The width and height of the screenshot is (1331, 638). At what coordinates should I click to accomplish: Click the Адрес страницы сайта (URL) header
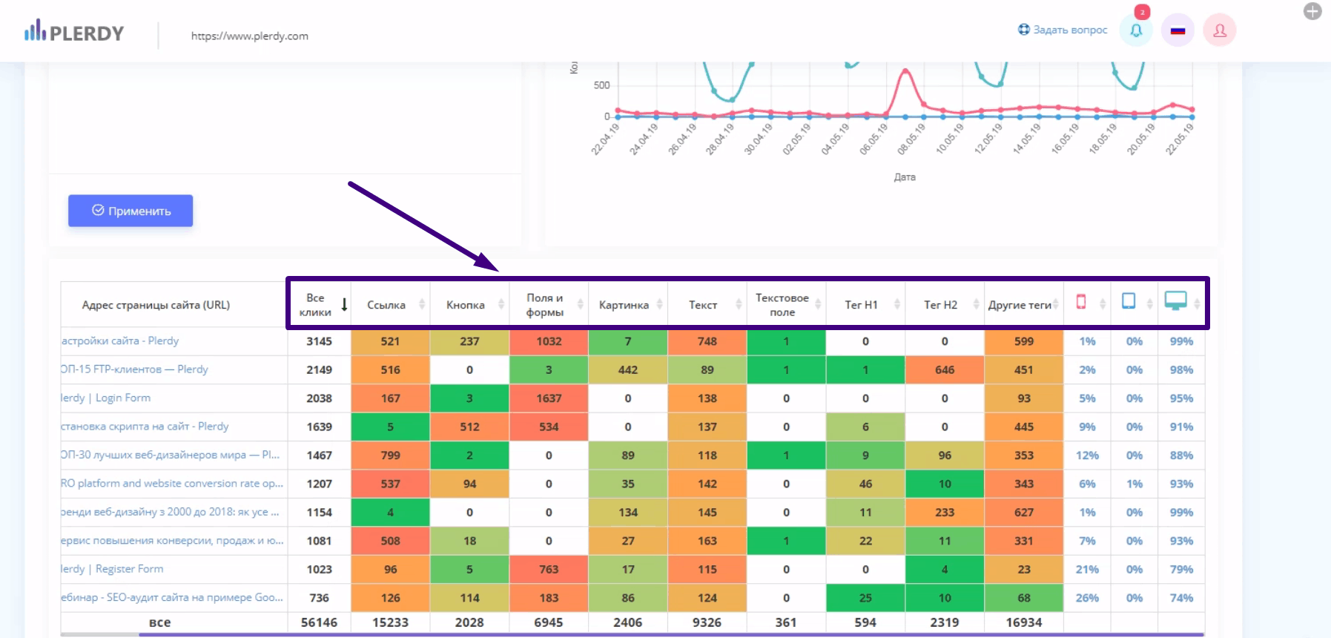(156, 305)
